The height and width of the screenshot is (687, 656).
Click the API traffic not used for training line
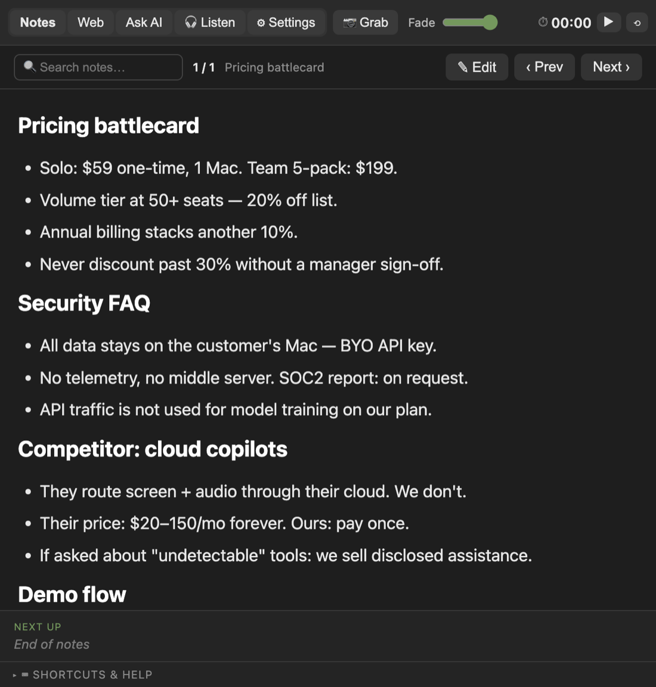tap(236, 410)
